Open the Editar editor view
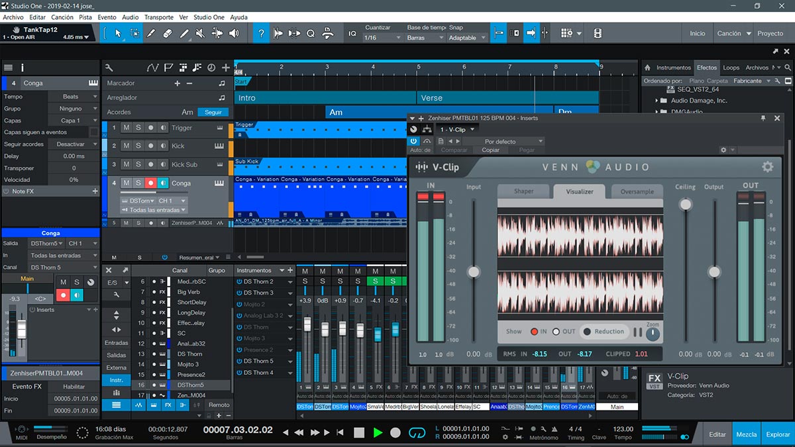Image resolution: width=795 pixels, height=447 pixels. pos(717,434)
